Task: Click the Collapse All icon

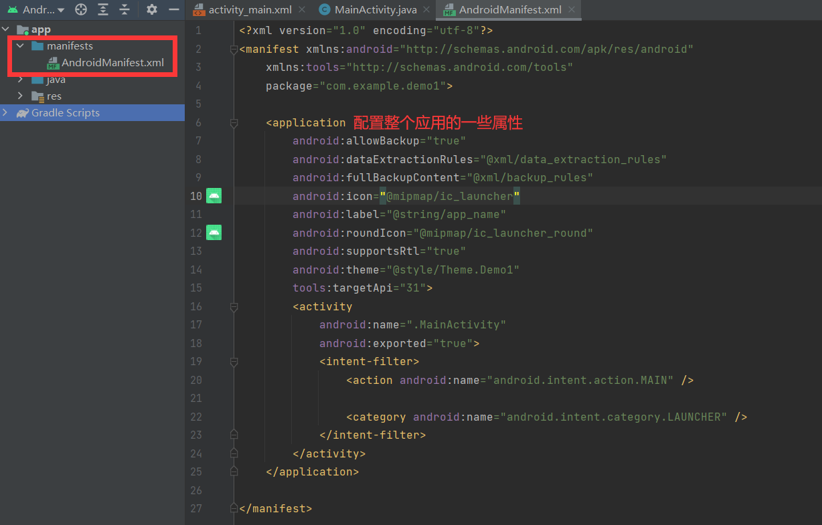Action: click(125, 10)
